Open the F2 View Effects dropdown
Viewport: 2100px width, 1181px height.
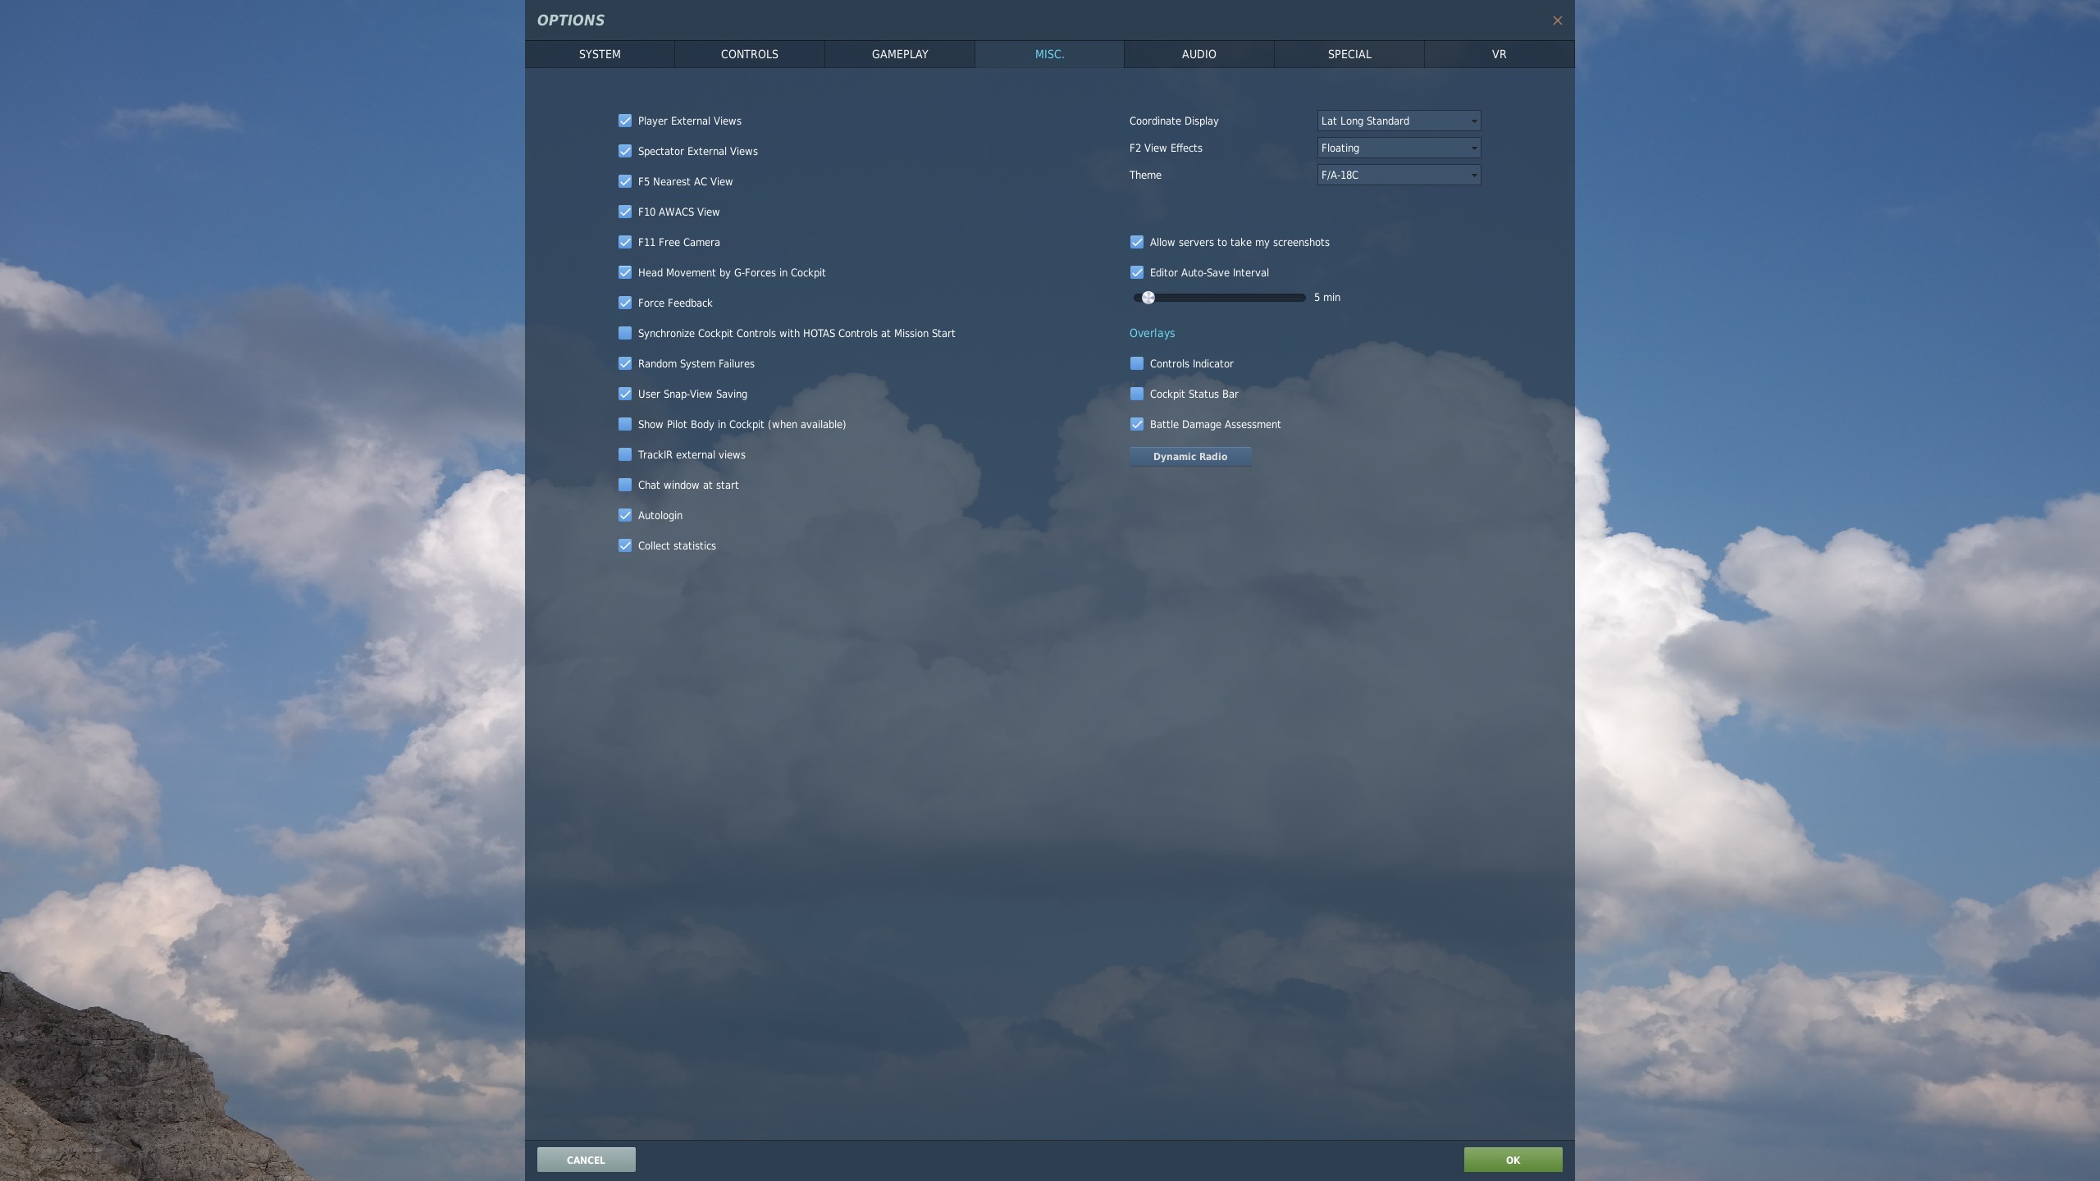tap(1398, 148)
